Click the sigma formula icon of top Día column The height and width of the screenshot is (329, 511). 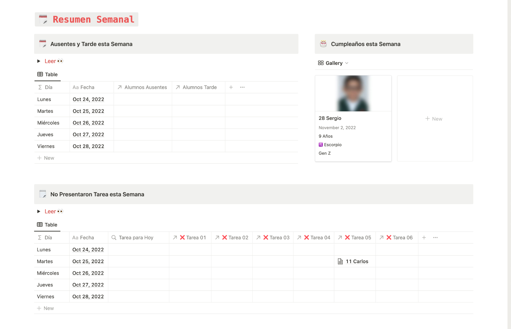pyautogui.click(x=40, y=87)
